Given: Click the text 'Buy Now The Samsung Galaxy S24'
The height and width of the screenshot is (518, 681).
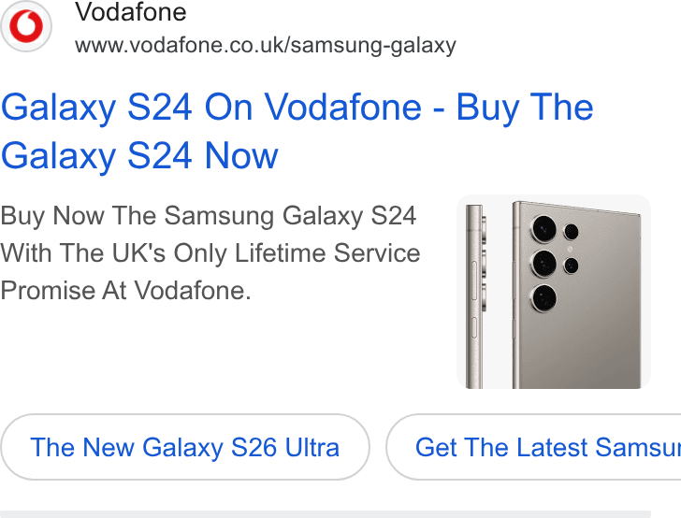Looking at the screenshot, I should [x=209, y=216].
